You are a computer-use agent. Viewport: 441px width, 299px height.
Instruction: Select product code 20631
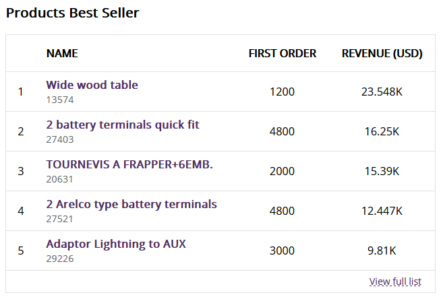59,179
